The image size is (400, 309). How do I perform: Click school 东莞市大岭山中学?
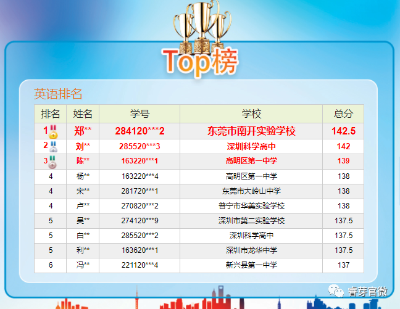[251, 191]
